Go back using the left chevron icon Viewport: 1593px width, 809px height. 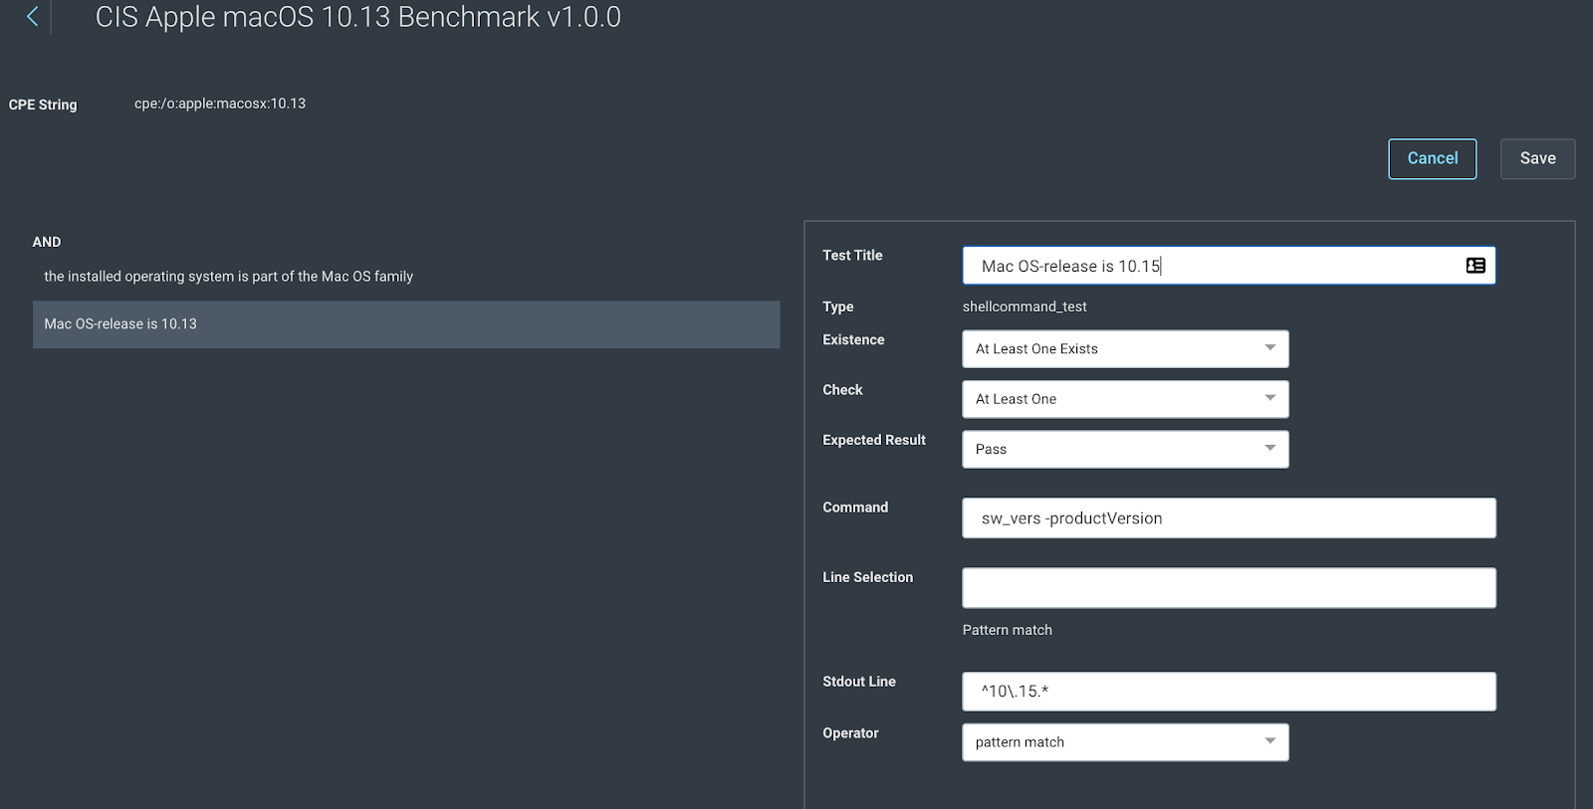click(x=32, y=17)
